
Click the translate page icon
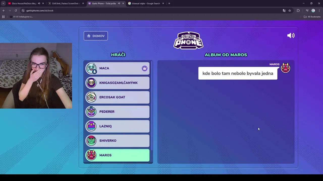284,11
